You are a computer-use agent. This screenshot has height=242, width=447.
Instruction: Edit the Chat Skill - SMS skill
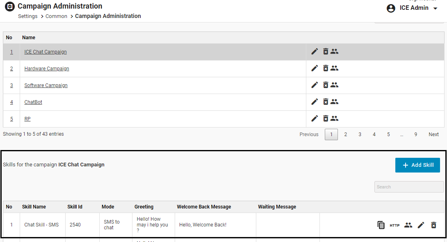(421, 225)
